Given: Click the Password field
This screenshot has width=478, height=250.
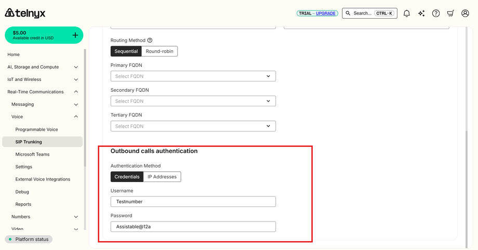Looking at the screenshot, I should click(193, 227).
